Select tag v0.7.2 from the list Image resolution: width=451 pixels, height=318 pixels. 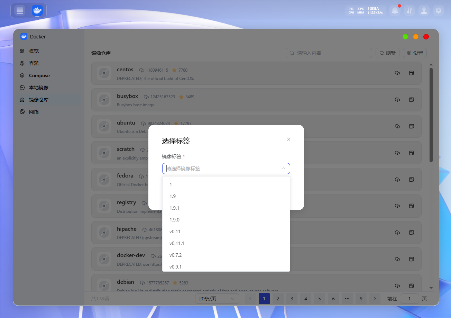click(226, 255)
